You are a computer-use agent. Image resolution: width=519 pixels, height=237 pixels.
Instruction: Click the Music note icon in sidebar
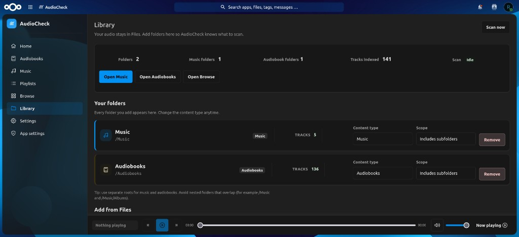(x=13, y=71)
